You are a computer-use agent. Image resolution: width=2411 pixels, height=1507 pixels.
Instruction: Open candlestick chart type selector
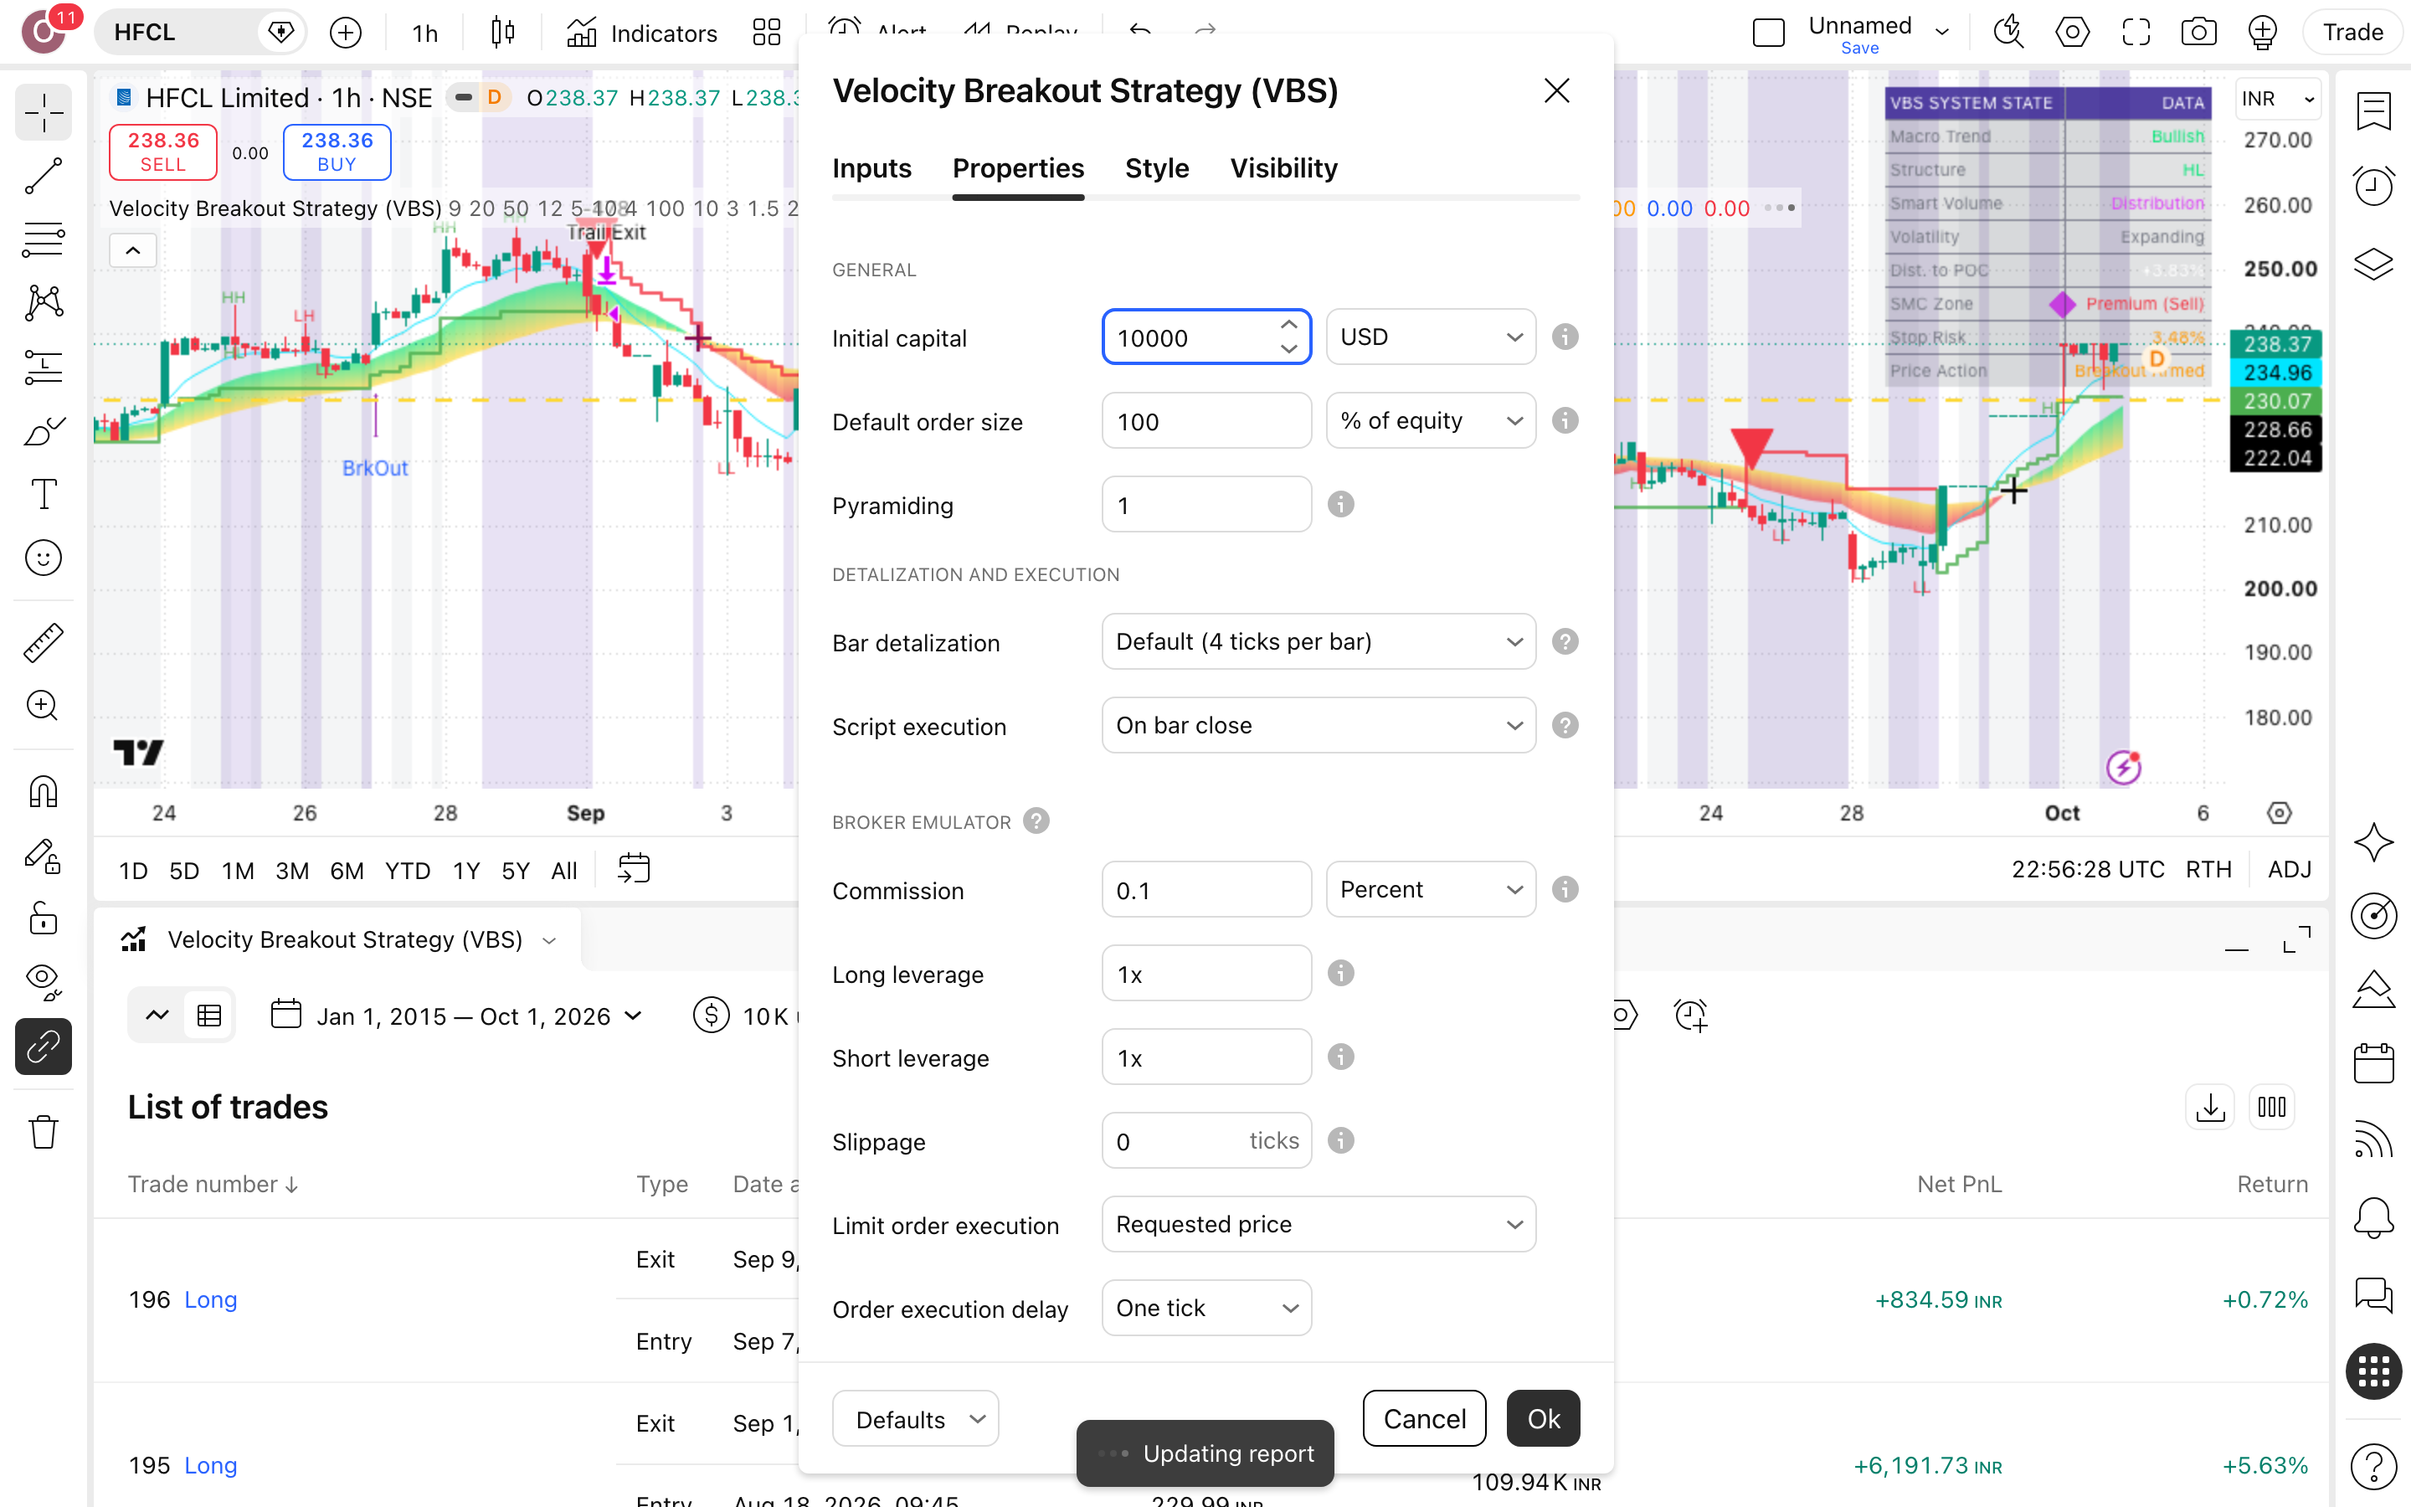[503, 33]
